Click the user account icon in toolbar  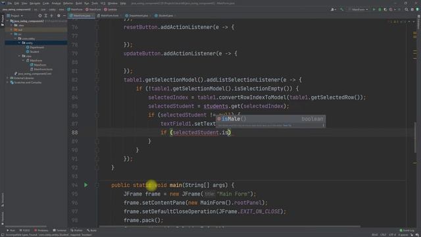[x=334, y=9]
